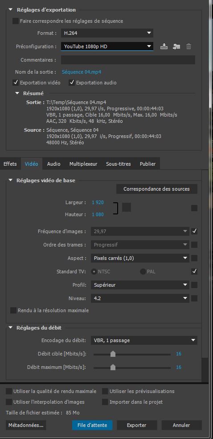This screenshot has height=439, width=213.
Task: Uncheck Exportation audio checkbox
Action: 72,83
